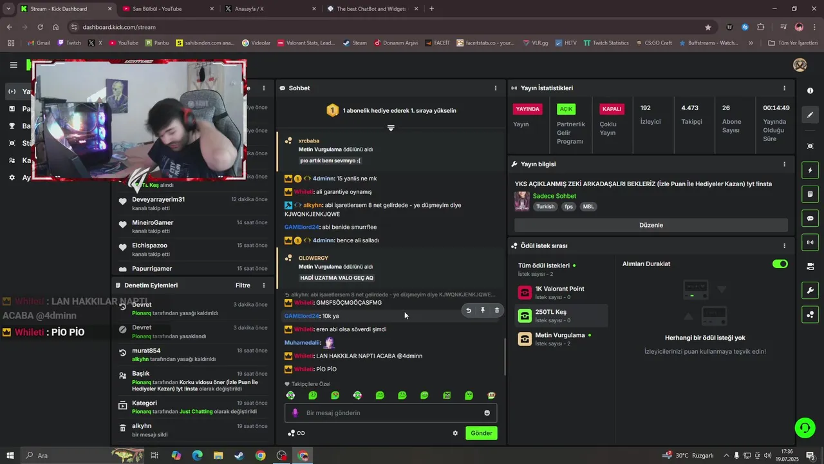The height and width of the screenshot is (464, 824).
Task: Switch to The best ChatBot and Widgets tab
Action: [x=372, y=9]
